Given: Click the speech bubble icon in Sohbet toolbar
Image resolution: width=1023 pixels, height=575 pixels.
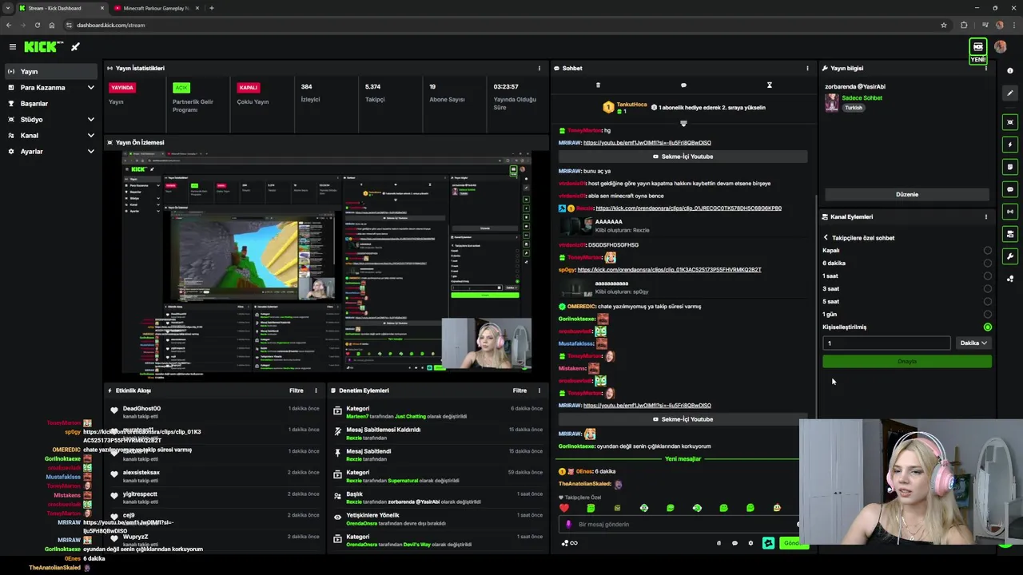Looking at the screenshot, I should tap(683, 85).
